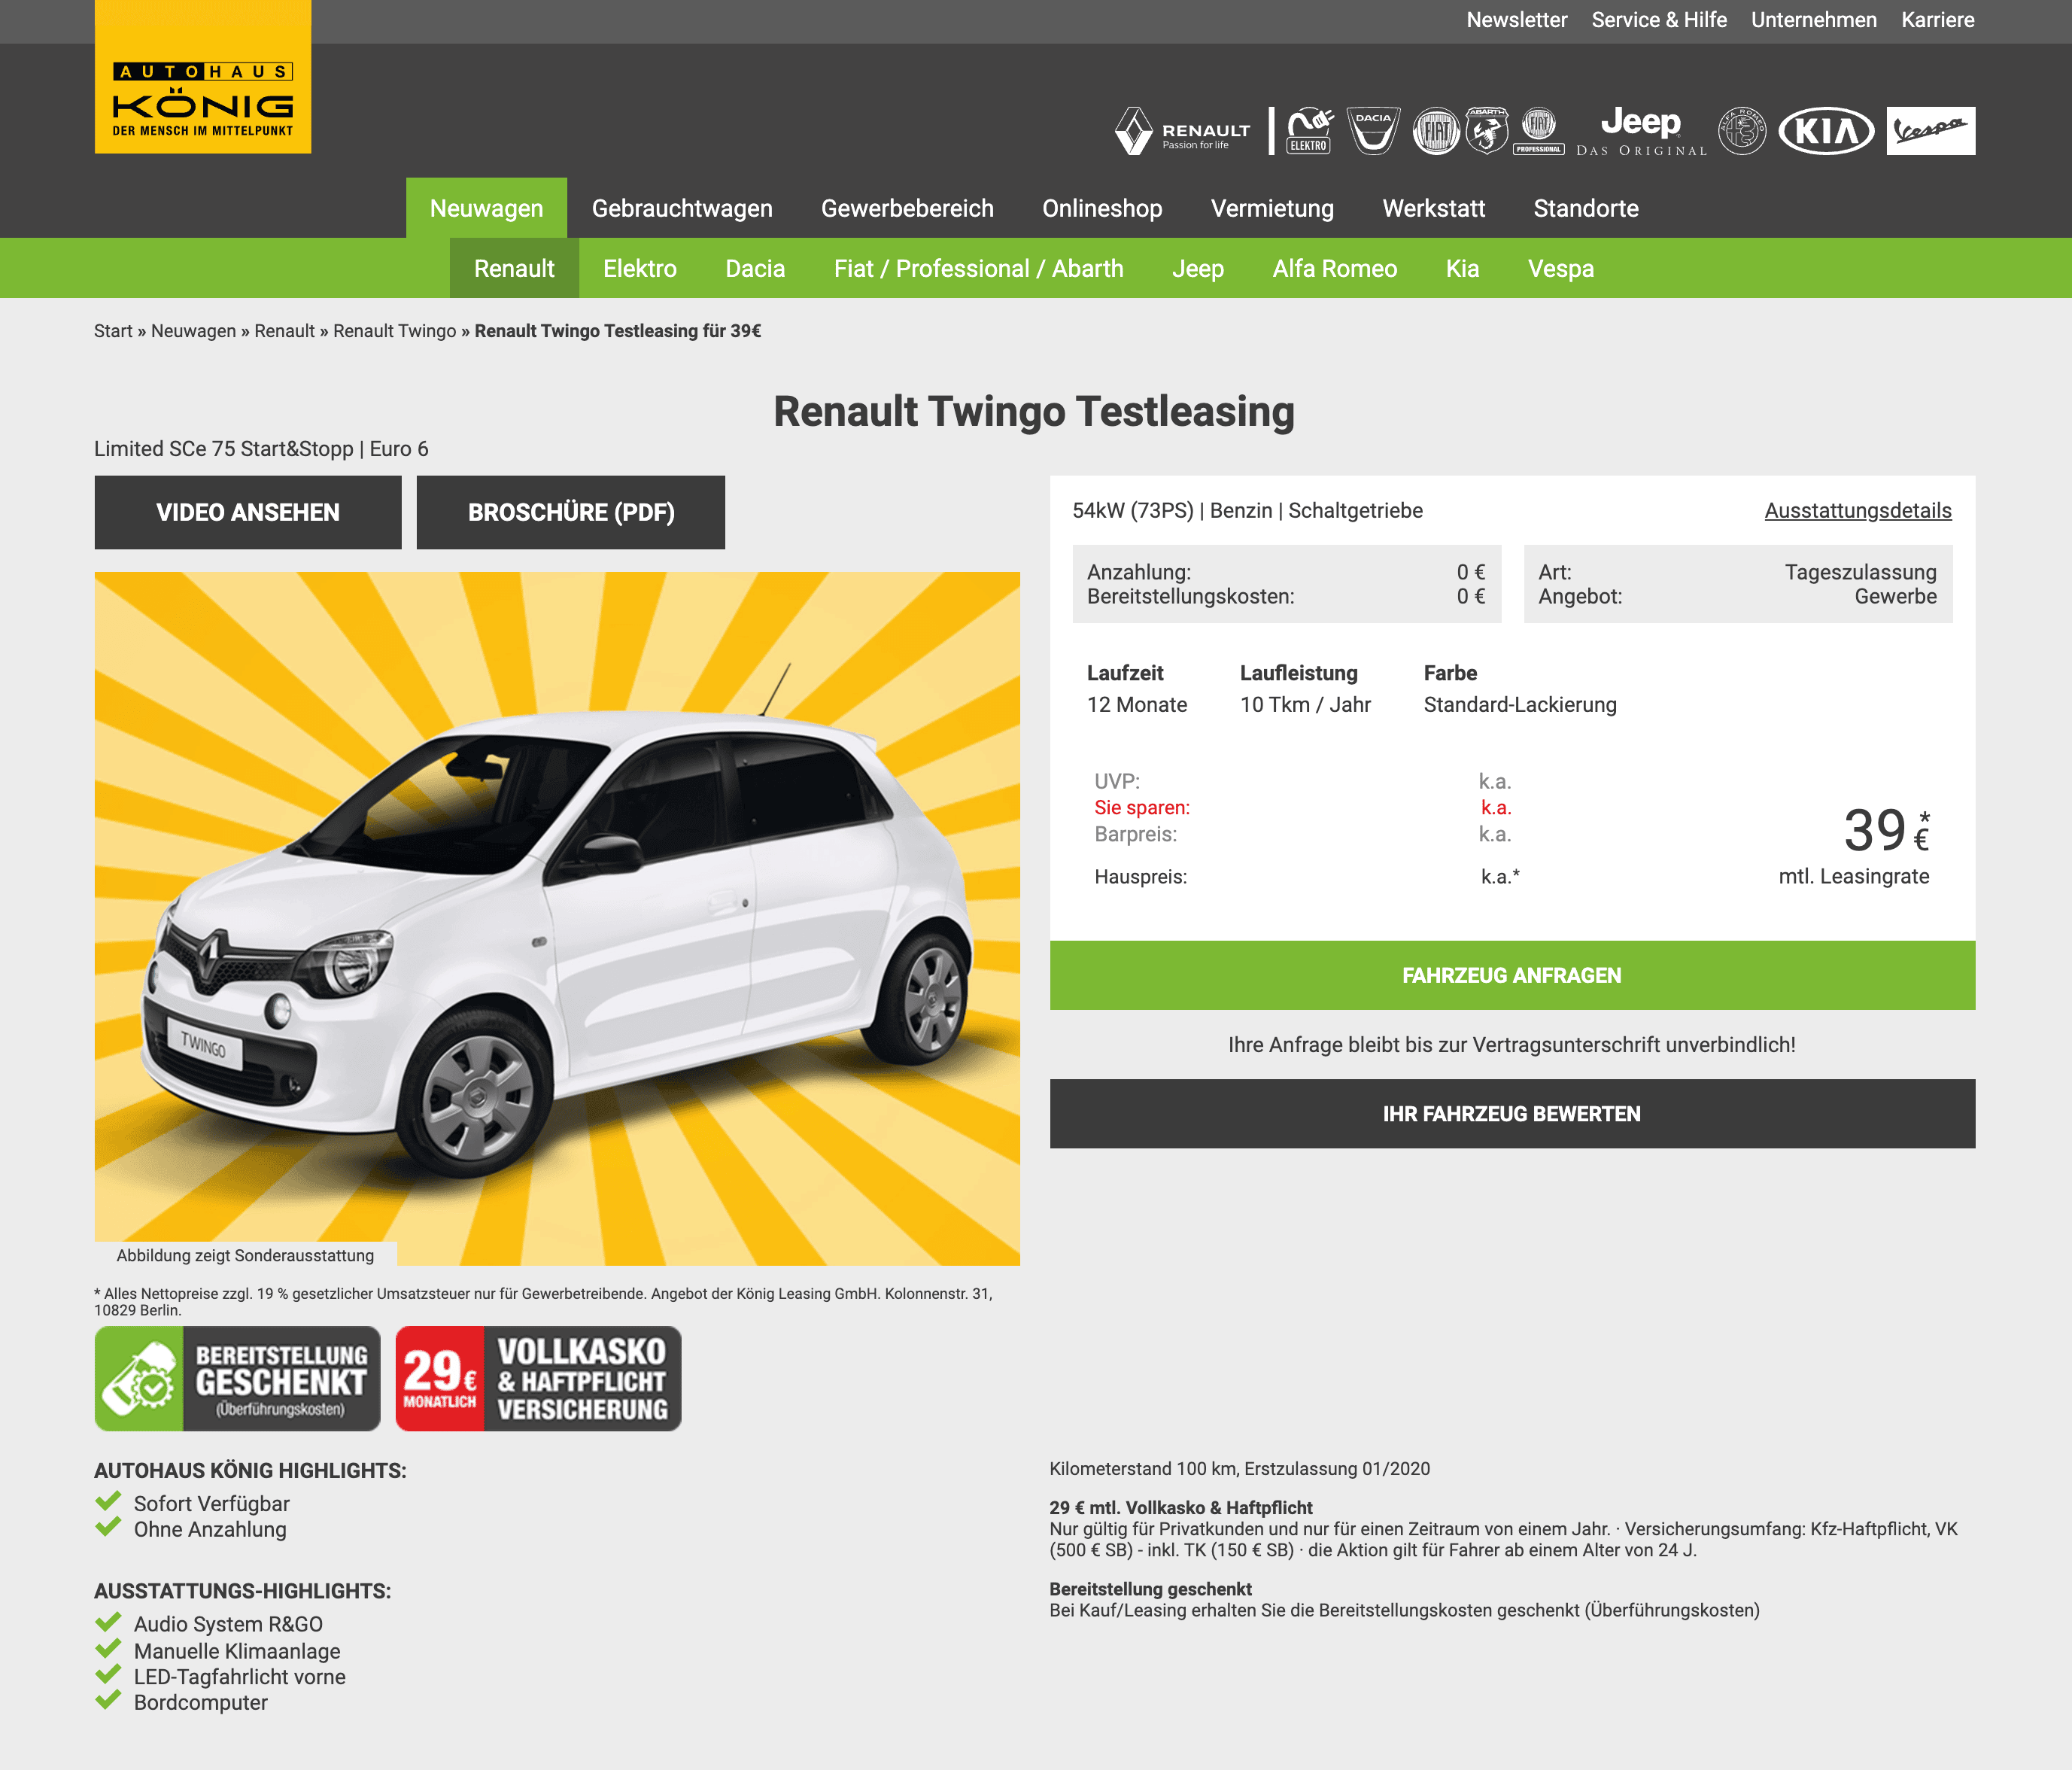Open the Vespa logo

point(1930,131)
